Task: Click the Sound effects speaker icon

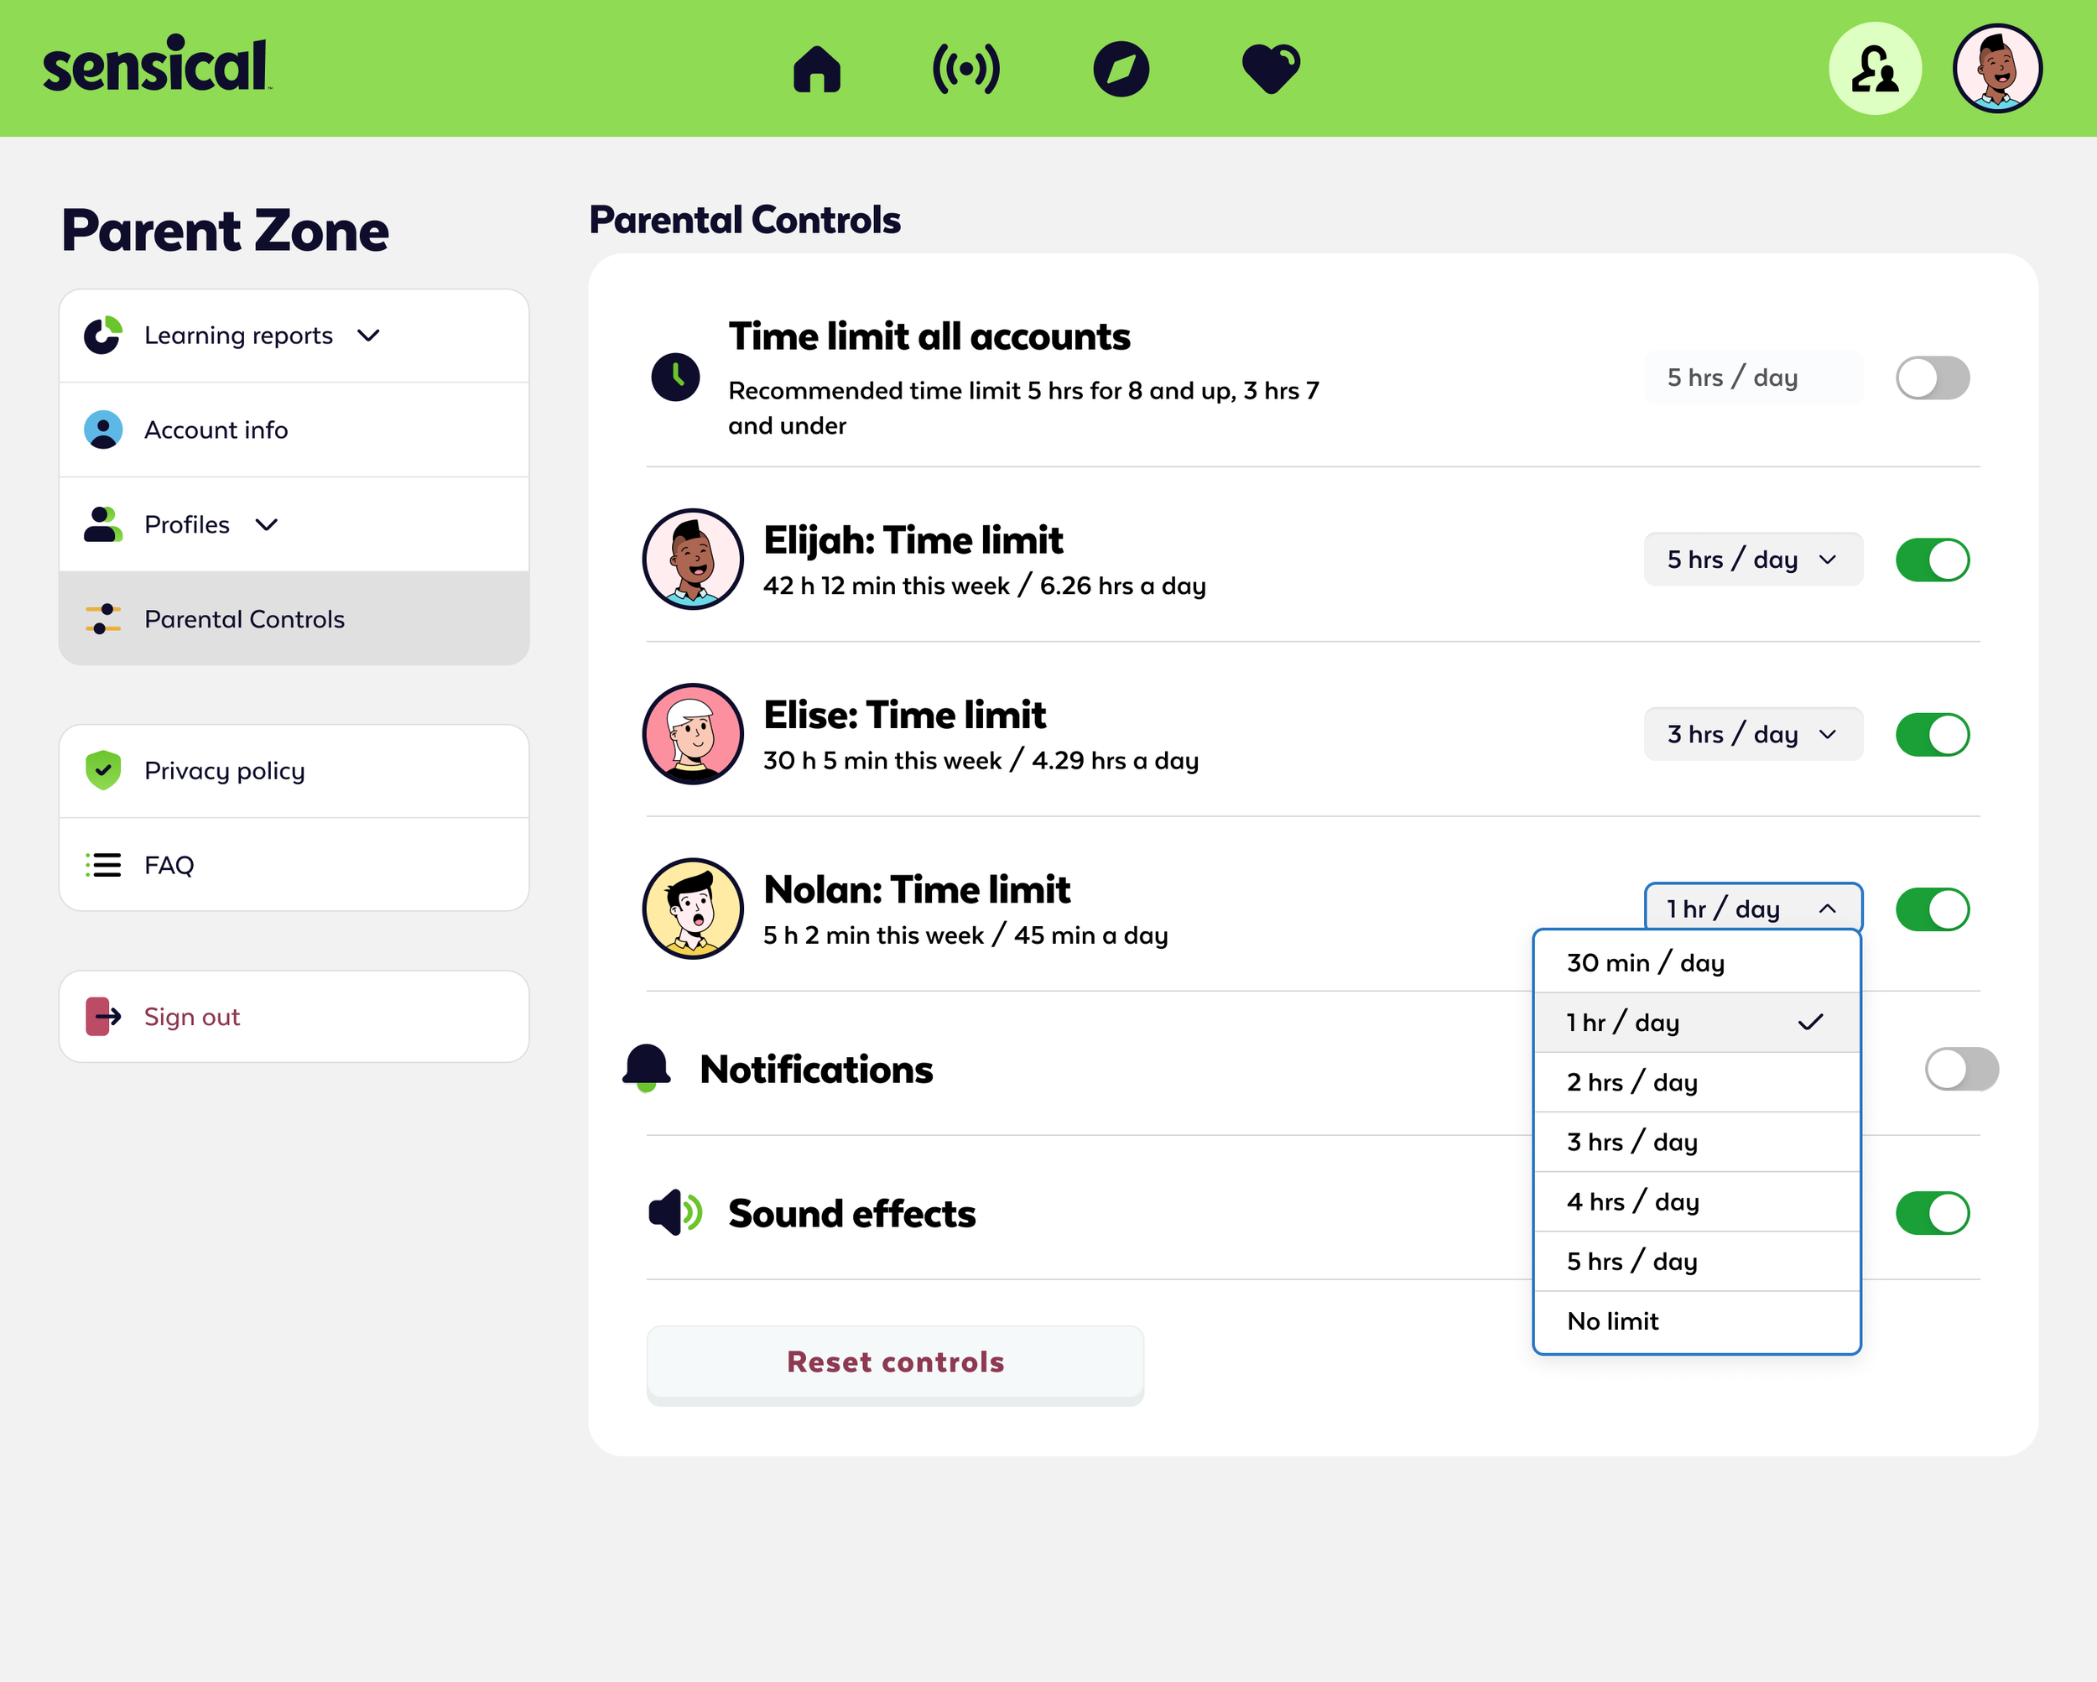Action: pos(675,1213)
